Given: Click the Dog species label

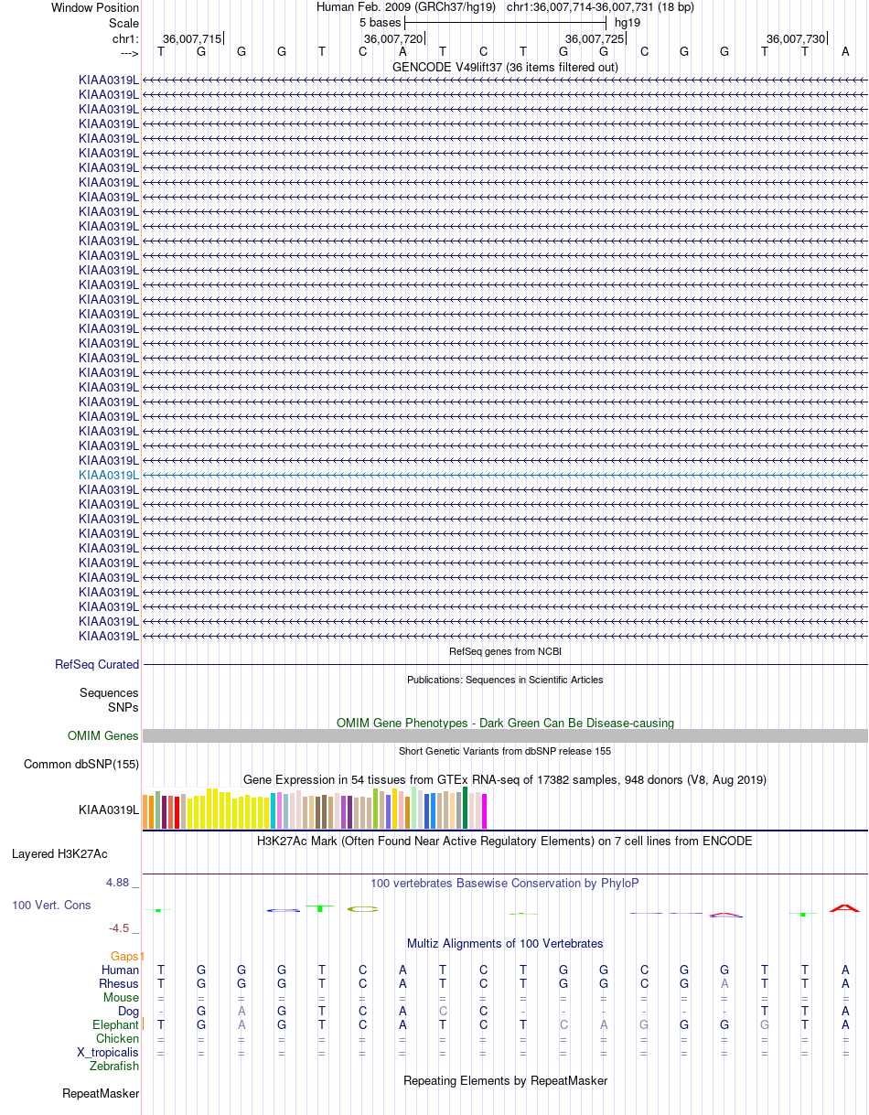Looking at the screenshot, I should [128, 1012].
